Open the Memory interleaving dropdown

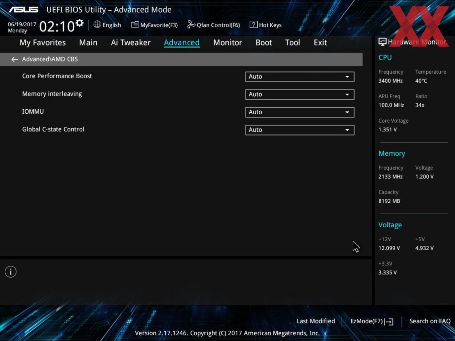point(300,94)
